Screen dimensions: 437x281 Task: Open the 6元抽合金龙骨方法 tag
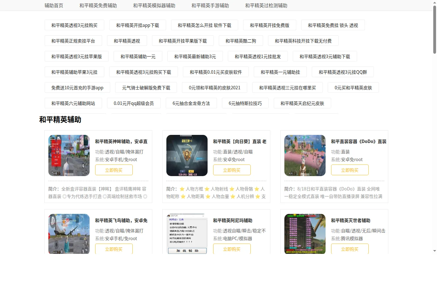[x=191, y=103]
